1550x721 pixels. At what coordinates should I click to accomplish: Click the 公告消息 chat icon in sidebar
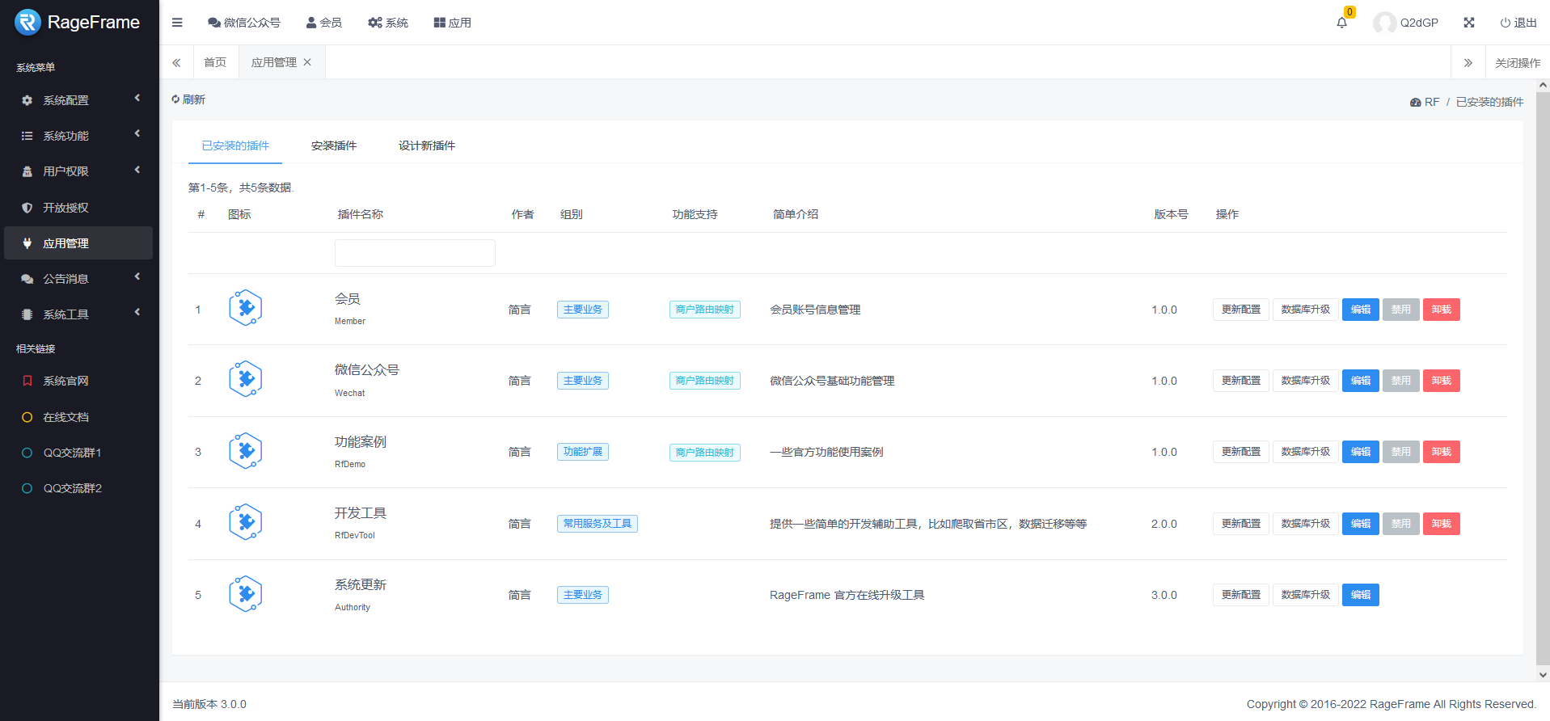27,279
